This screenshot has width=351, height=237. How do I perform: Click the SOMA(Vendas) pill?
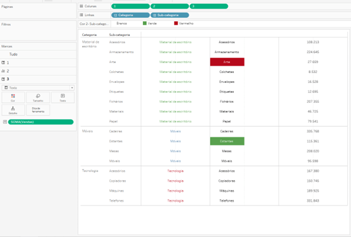coord(41,122)
